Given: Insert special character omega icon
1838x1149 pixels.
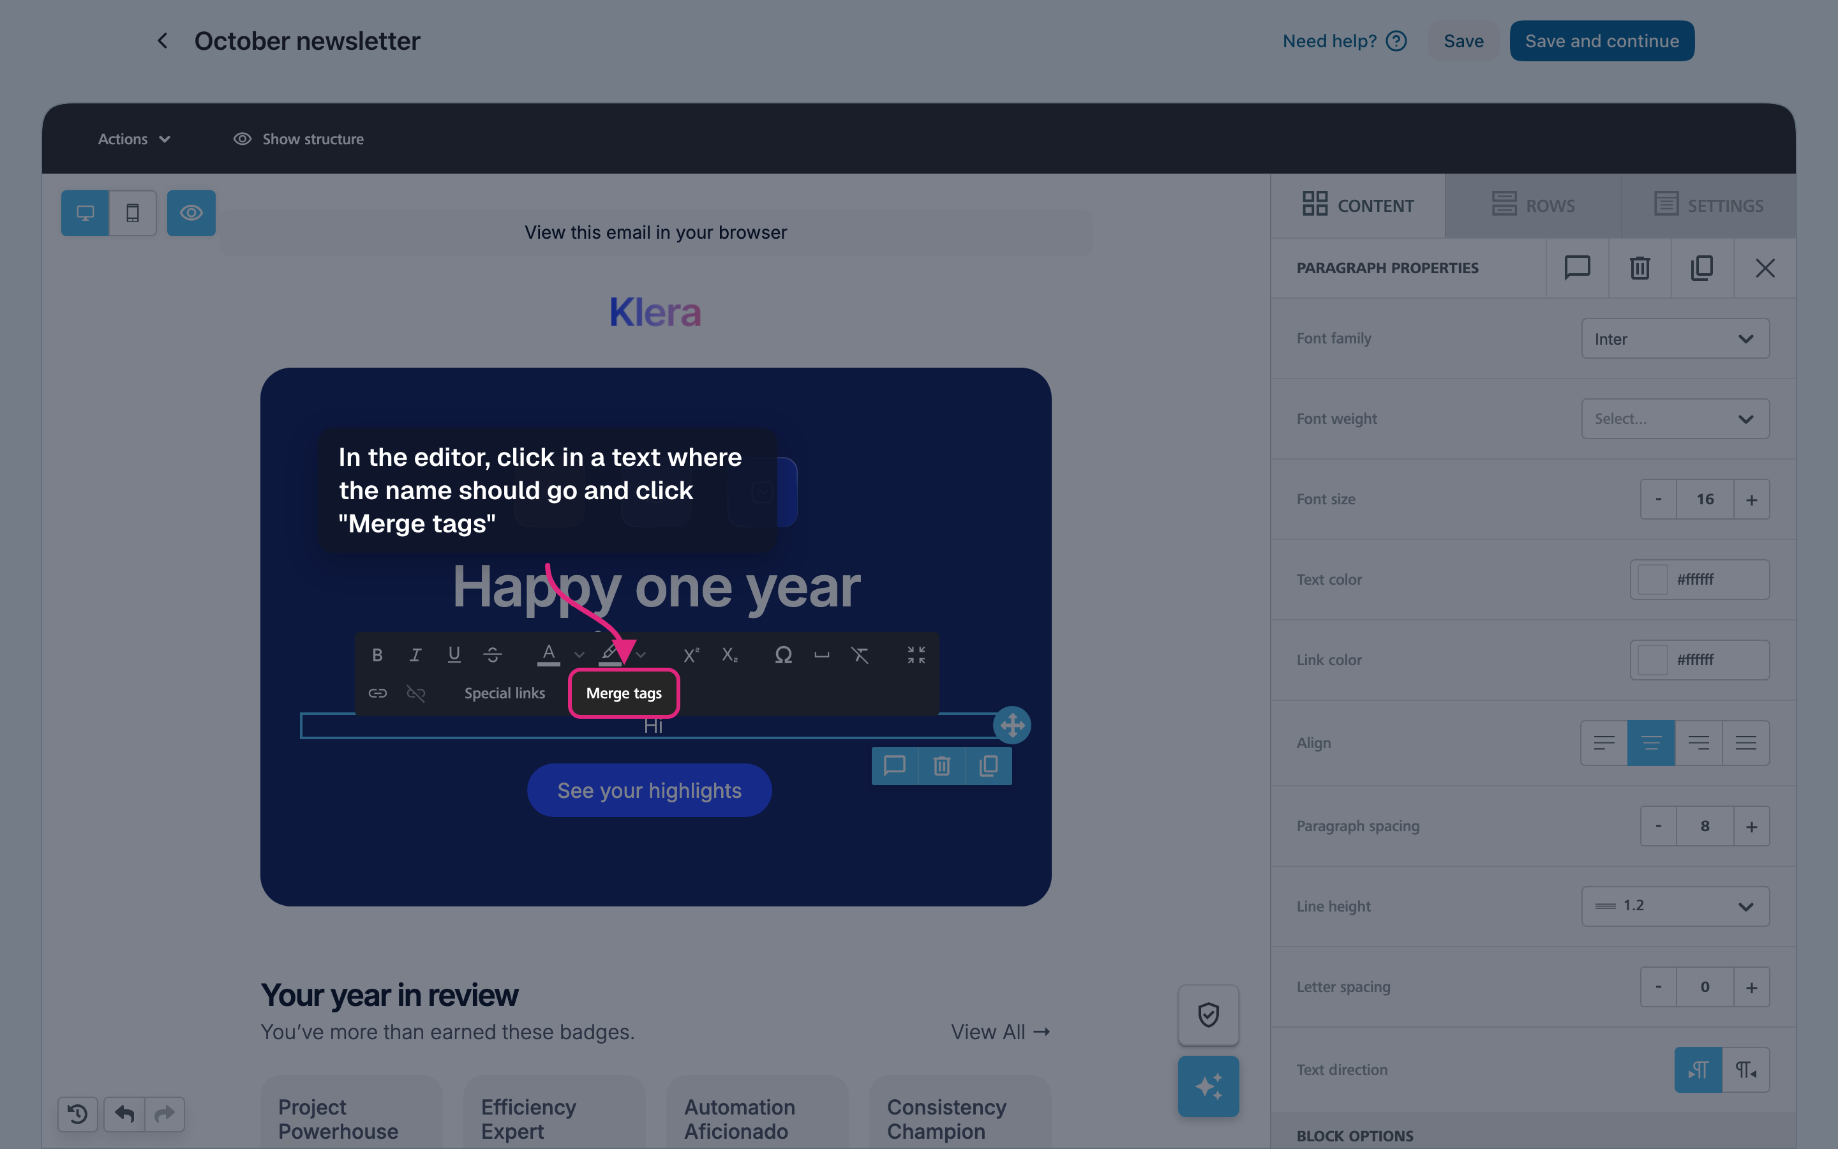Looking at the screenshot, I should tap(783, 654).
